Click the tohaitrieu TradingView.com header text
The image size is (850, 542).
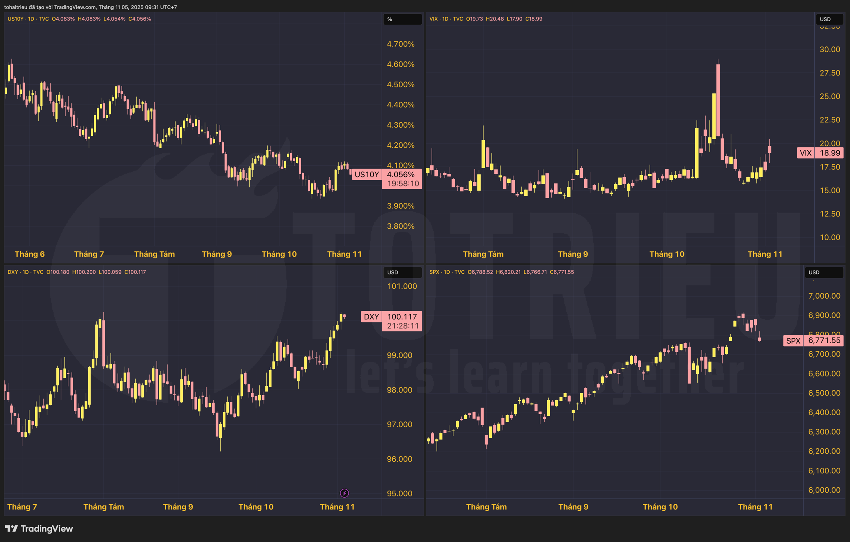tap(90, 7)
